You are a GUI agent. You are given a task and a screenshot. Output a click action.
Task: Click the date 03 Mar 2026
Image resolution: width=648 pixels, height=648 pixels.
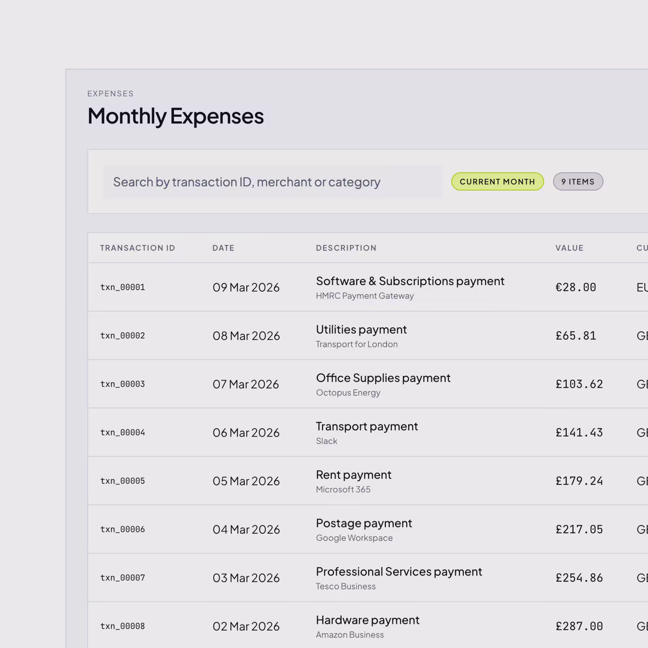tap(246, 578)
